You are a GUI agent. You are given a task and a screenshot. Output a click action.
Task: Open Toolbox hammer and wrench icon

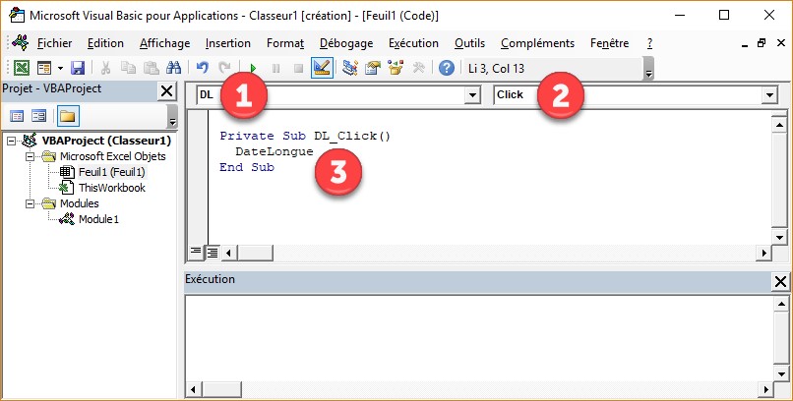(418, 68)
